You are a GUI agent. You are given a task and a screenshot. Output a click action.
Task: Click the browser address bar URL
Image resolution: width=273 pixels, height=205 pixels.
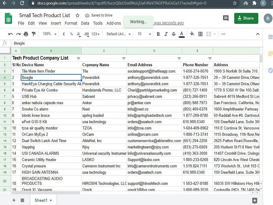(122, 3)
